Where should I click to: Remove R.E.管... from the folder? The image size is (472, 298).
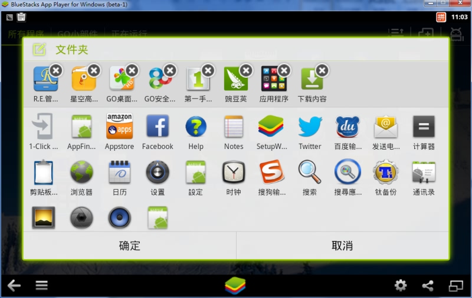click(x=56, y=71)
